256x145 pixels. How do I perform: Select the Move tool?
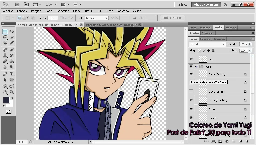coord(12,31)
